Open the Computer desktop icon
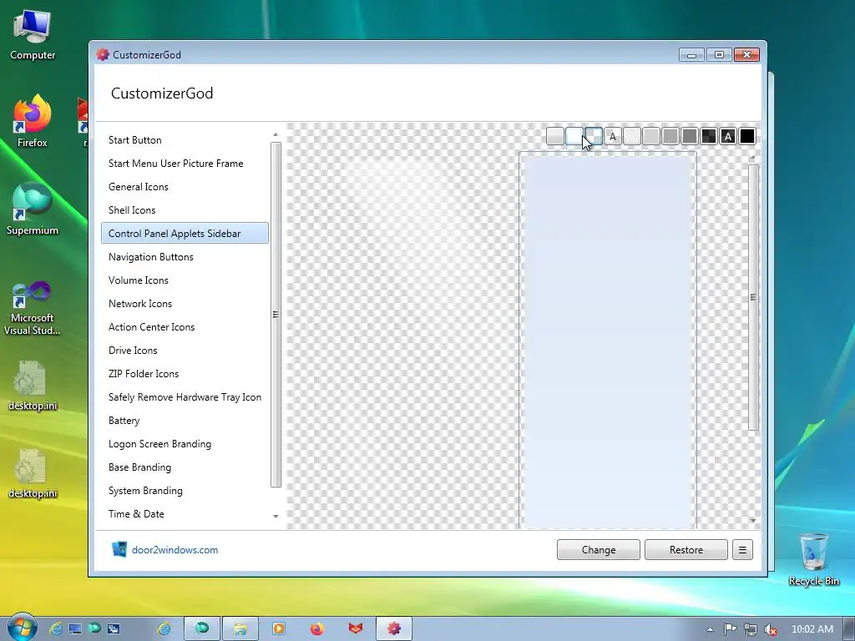 tap(33, 35)
